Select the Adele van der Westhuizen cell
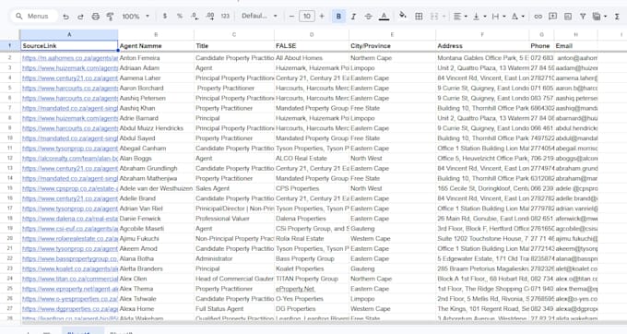This screenshot has height=334, width=627. tap(156, 188)
